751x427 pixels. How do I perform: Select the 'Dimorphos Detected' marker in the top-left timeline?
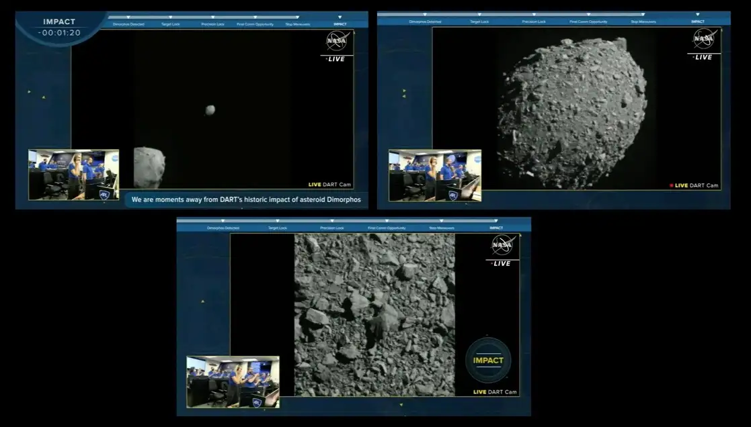(x=128, y=24)
